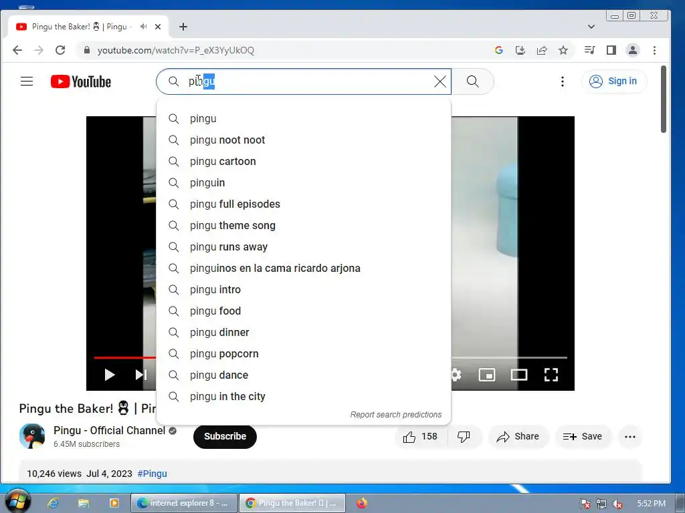Choose 'pingu popcorn' suggestion
This screenshot has width=685, height=513.
303,354
